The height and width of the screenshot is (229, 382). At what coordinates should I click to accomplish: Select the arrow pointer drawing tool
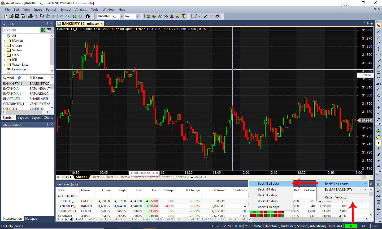click(379, 26)
